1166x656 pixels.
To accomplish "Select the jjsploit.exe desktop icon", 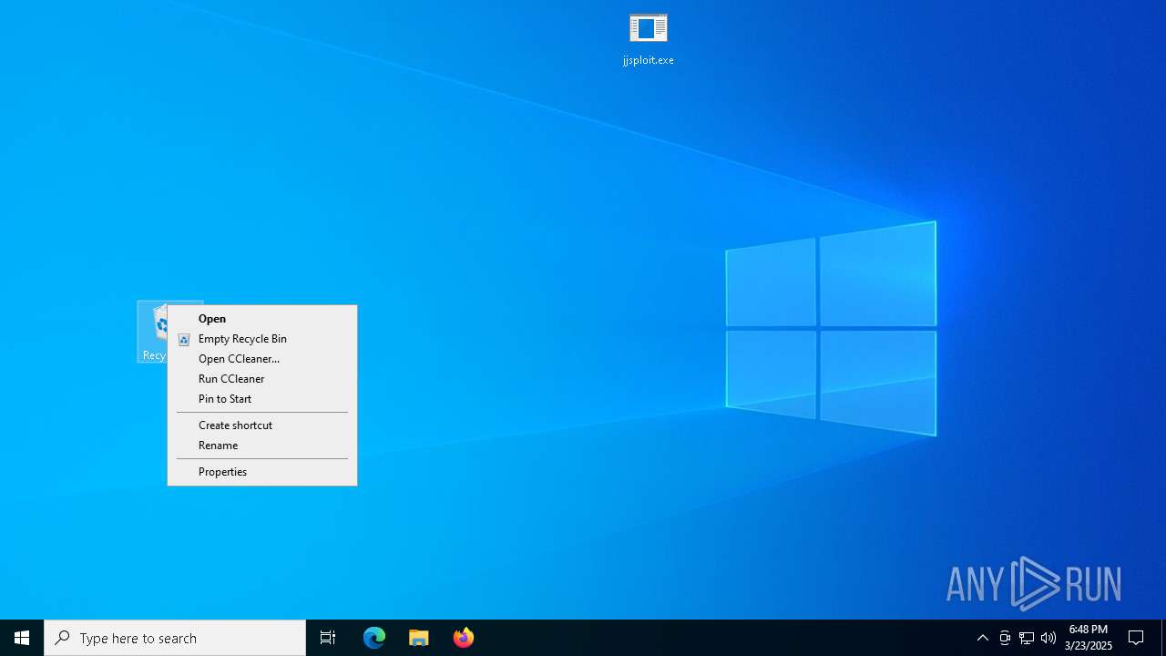I will (648, 40).
